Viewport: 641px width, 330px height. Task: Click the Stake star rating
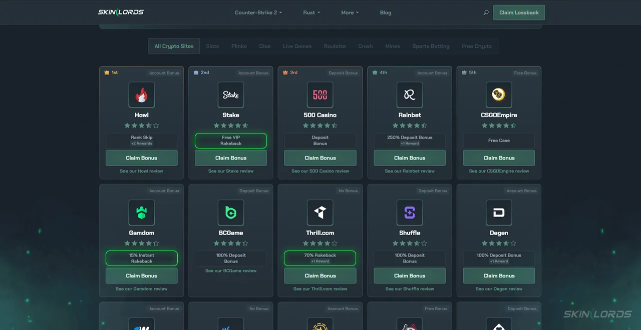231,125
